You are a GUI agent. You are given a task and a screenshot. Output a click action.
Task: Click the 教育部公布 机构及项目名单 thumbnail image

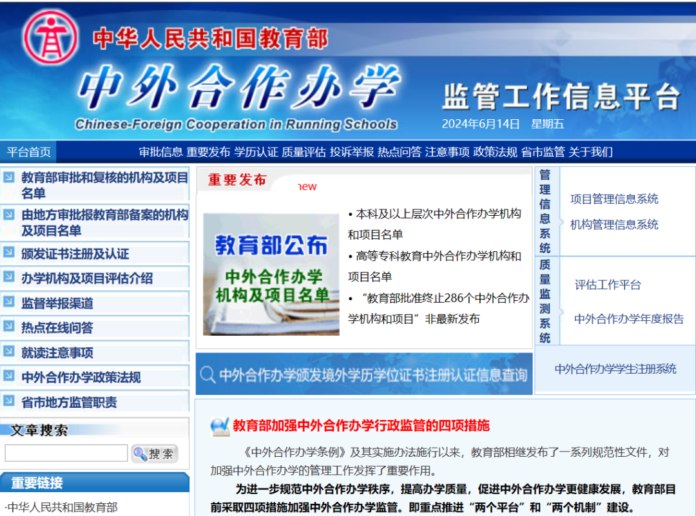tap(271, 274)
